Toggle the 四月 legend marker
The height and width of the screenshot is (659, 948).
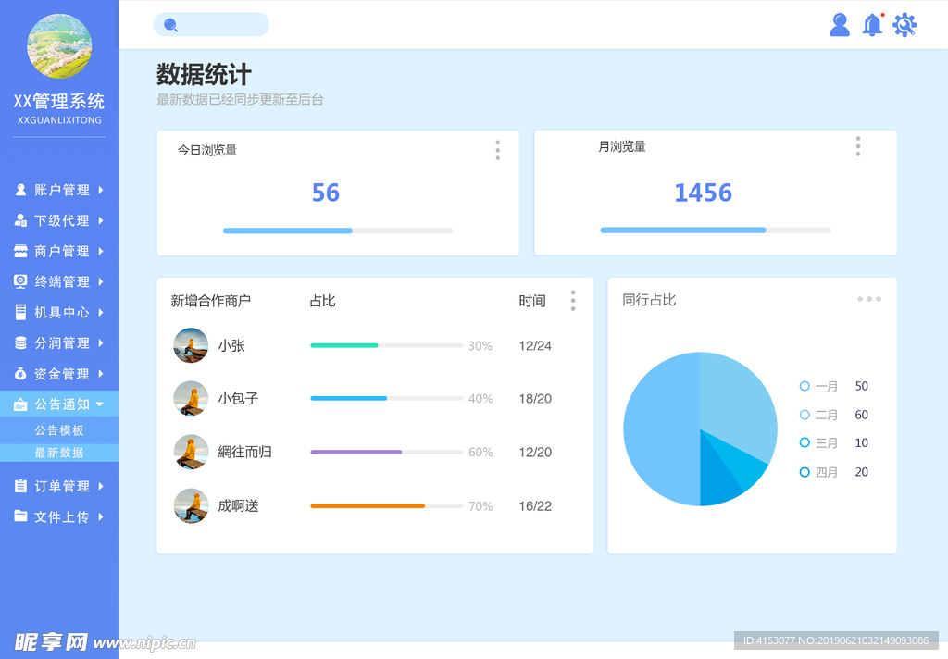805,472
